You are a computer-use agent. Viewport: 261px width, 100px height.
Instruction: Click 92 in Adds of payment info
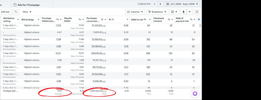coord(193,53)
